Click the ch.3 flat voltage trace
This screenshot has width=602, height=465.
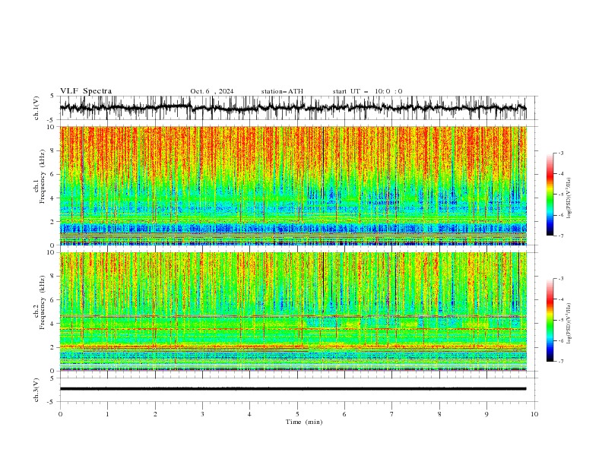coord(293,389)
